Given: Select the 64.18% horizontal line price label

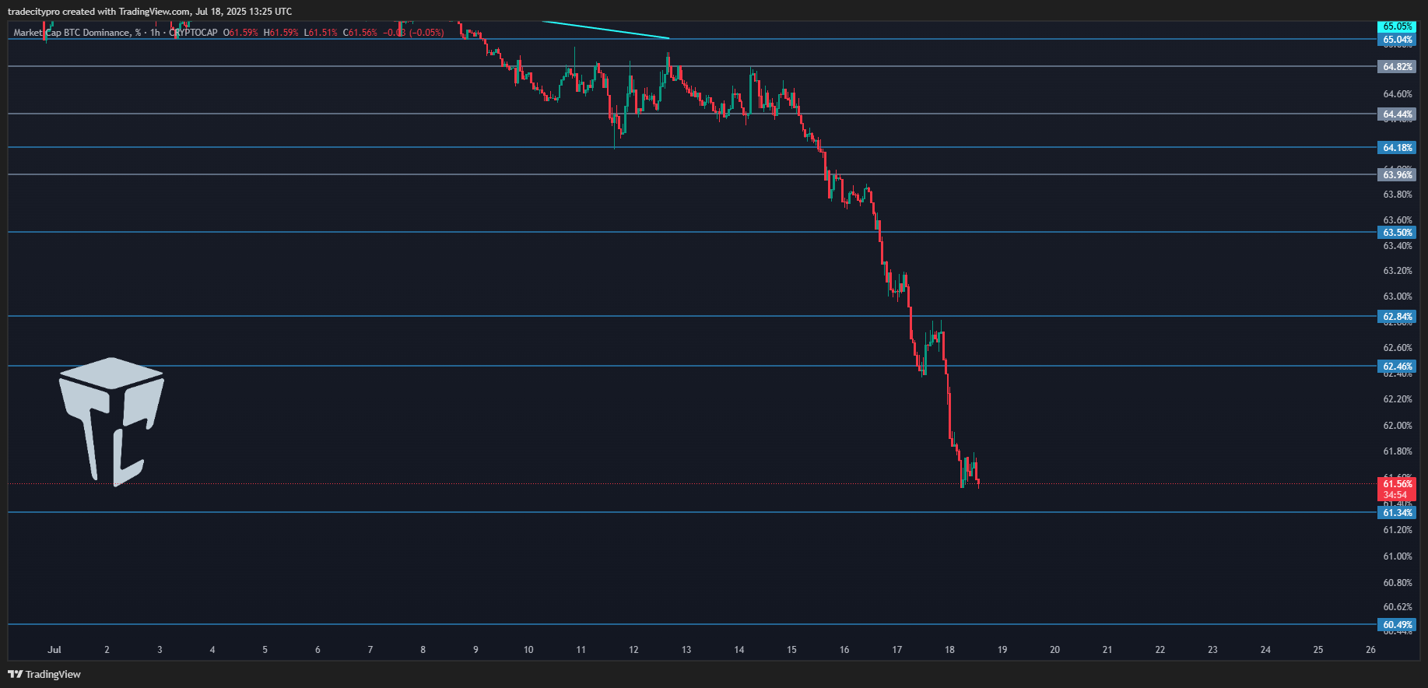Looking at the screenshot, I should 1397,148.
